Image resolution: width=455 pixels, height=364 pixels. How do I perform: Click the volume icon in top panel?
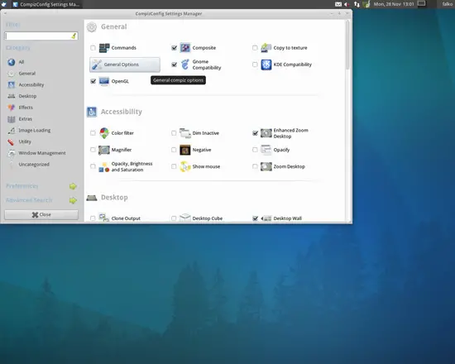pyautogui.click(x=347, y=4)
